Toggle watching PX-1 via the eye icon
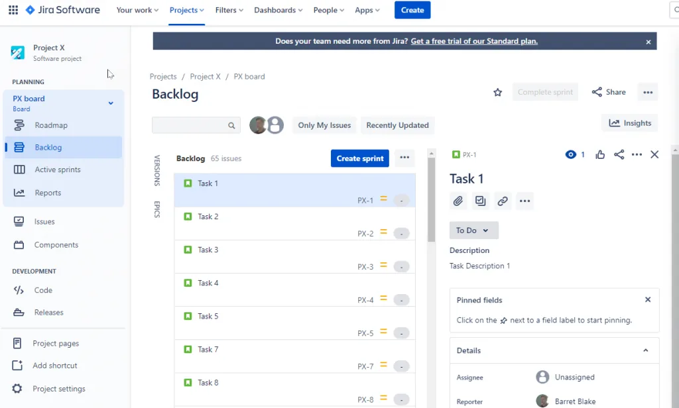This screenshot has height=408, width=679. 570,154
